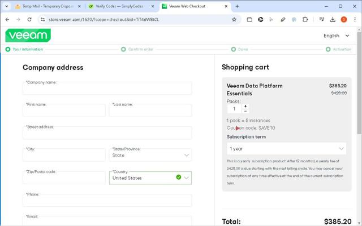Click the Company name field
This screenshot has width=362, height=226.
pos(107,88)
